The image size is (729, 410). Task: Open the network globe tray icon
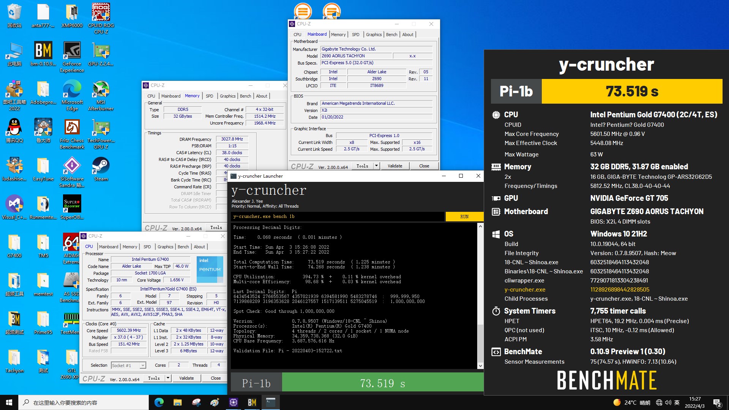pyautogui.click(x=659, y=402)
